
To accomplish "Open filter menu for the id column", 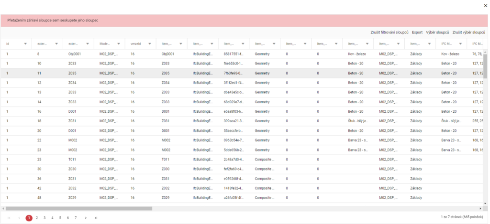I will pos(25,43).
